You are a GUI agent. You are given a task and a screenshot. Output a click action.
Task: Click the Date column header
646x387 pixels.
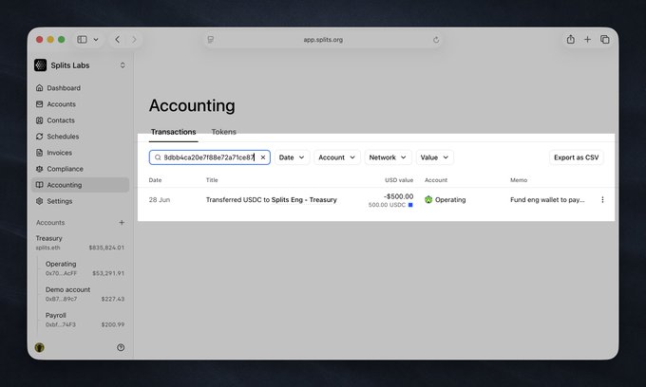(x=155, y=180)
